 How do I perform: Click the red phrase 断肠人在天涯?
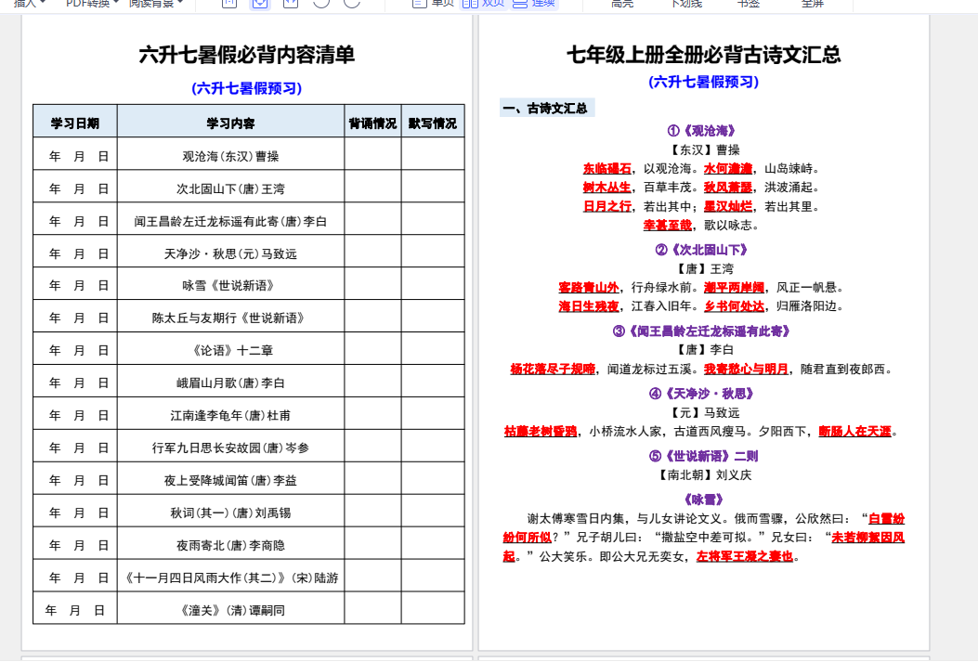tap(855, 432)
